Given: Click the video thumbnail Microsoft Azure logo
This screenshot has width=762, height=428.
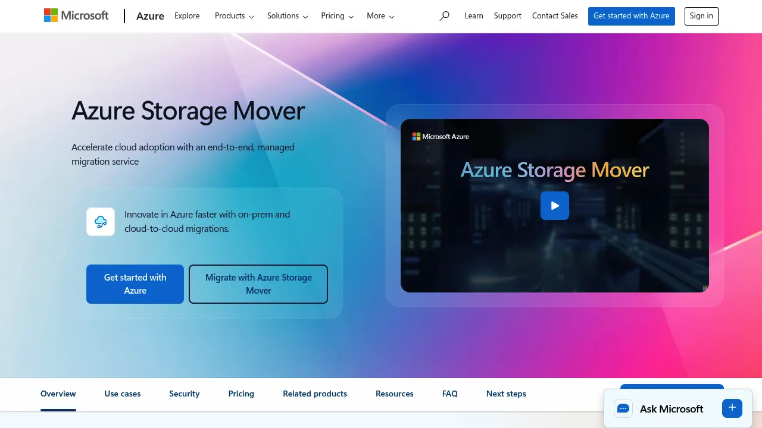Looking at the screenshot, I should [441, 137].
